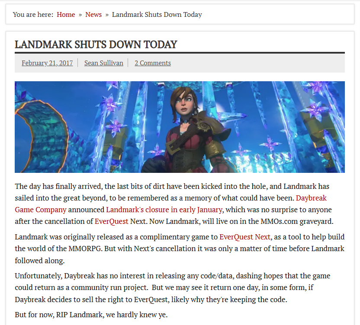
Task: Open the News breadcrumb link
Action: click(93, 14)
